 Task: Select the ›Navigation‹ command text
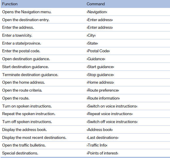click(x=97, y=12)
